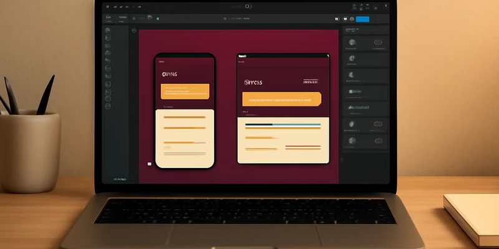Choose the fourth tool in the left sidebar
This screenshot has height=249, width=499.
(108, 53)
